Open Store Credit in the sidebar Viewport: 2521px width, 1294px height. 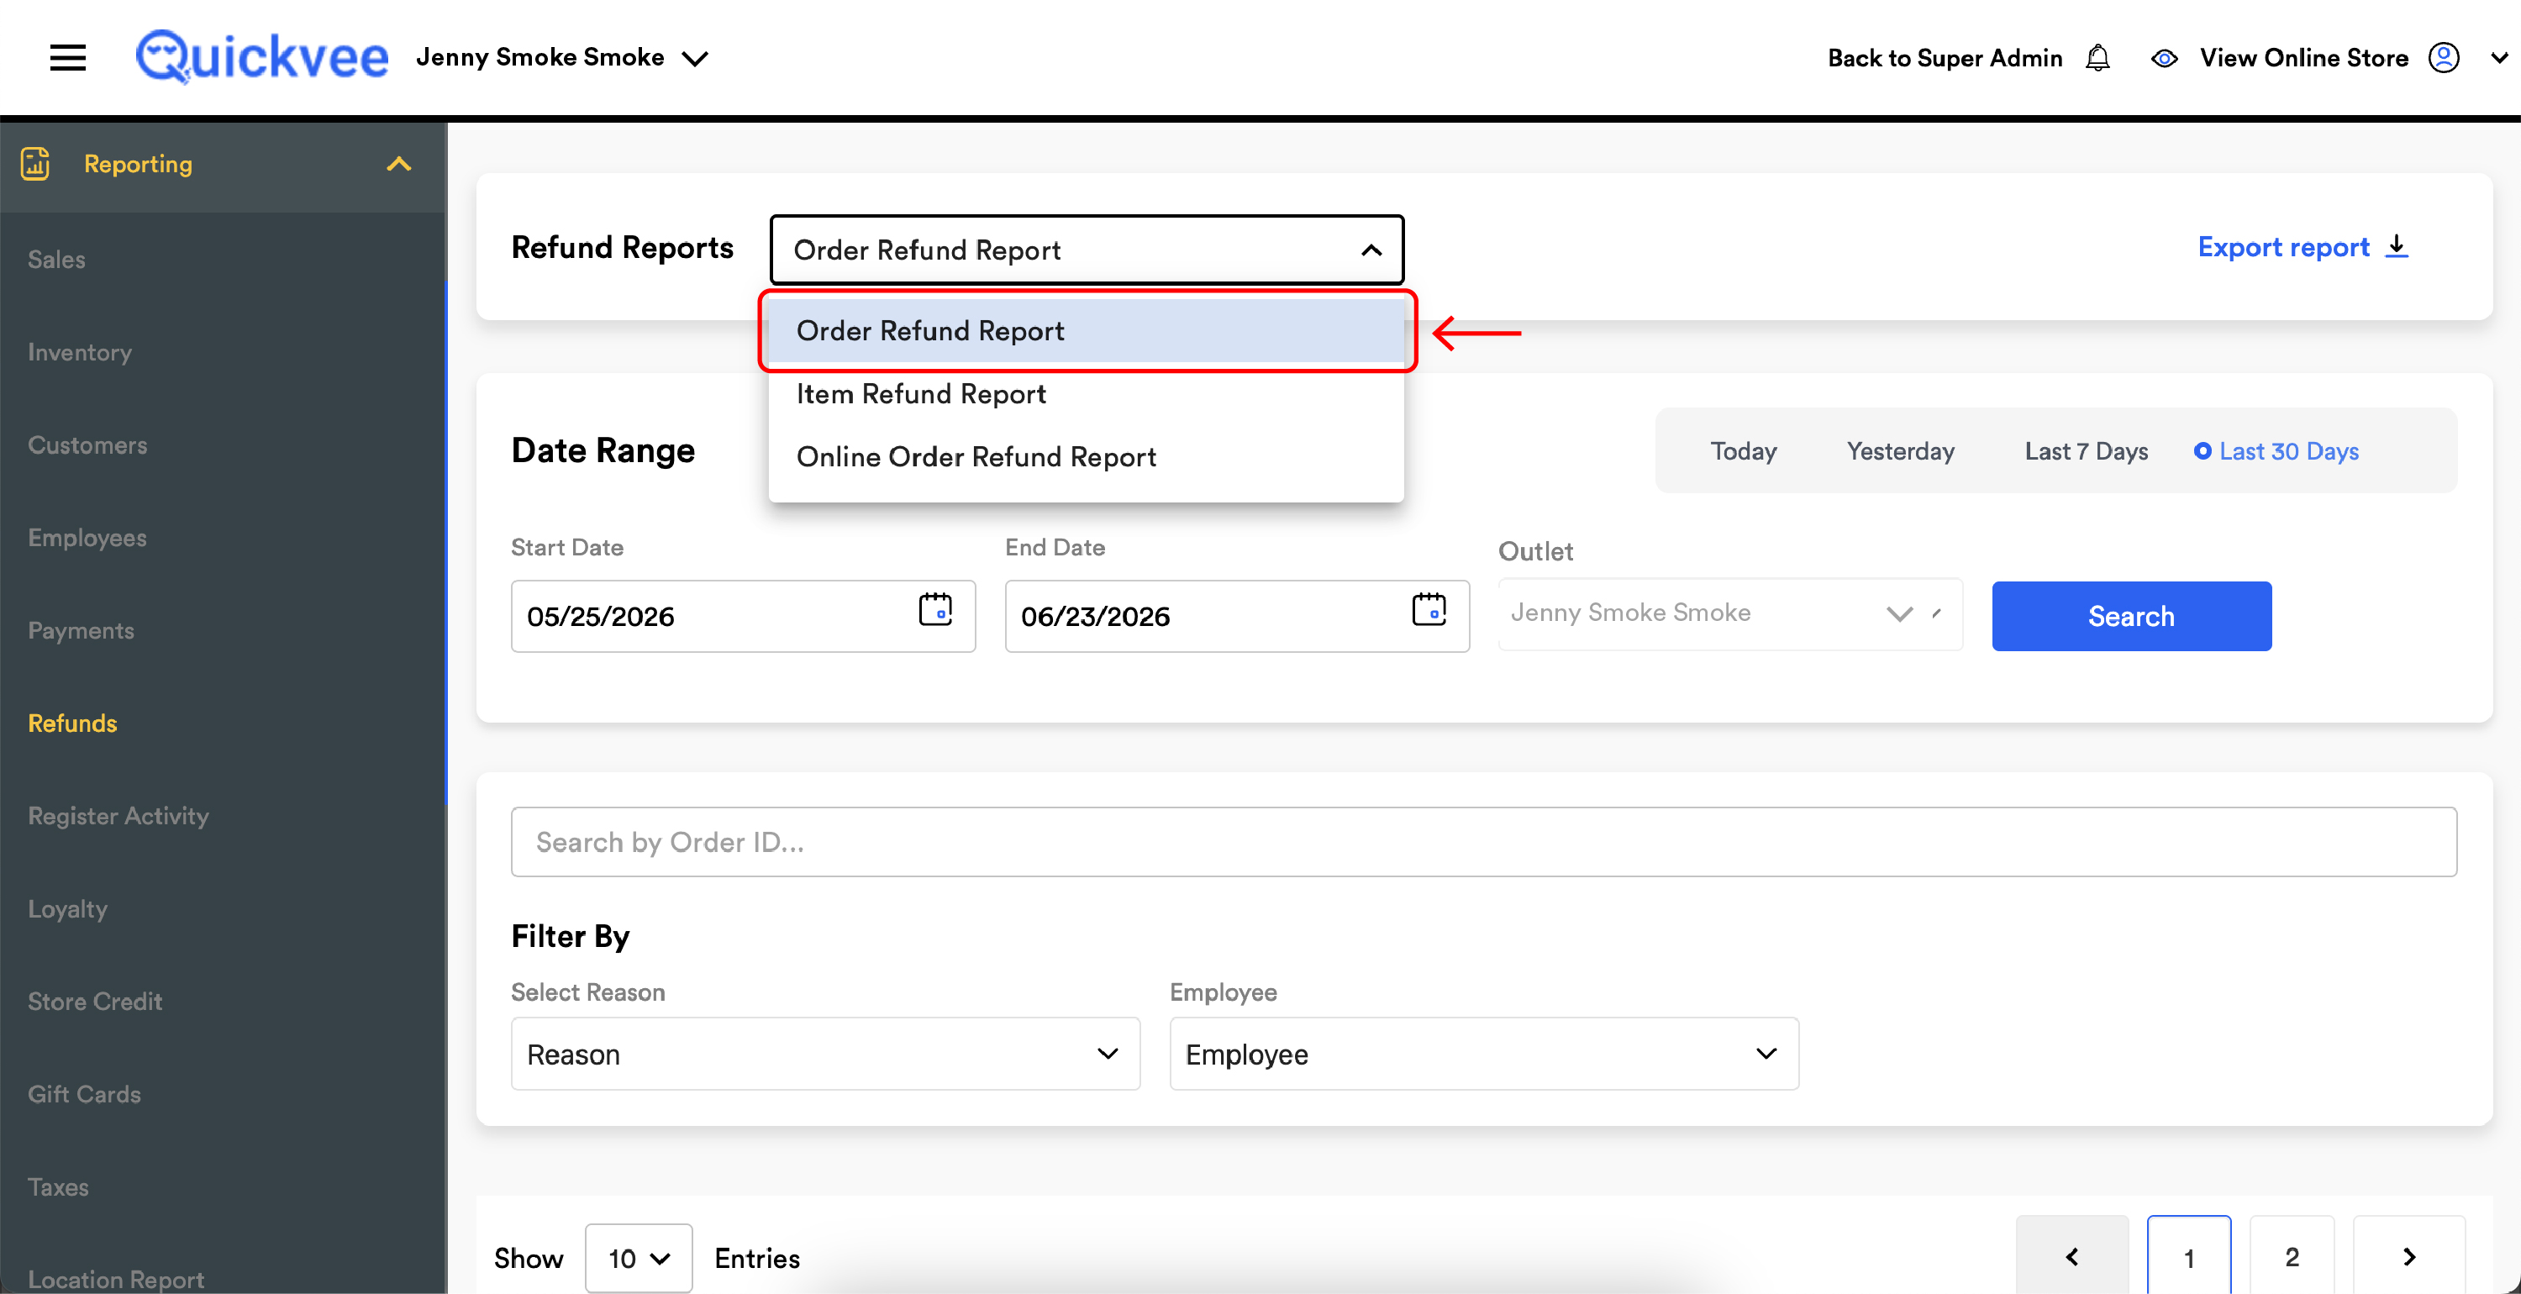(x=95, y=1002)
